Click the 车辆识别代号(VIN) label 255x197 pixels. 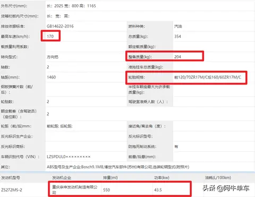pyautogui.click(x=20, y=157)
